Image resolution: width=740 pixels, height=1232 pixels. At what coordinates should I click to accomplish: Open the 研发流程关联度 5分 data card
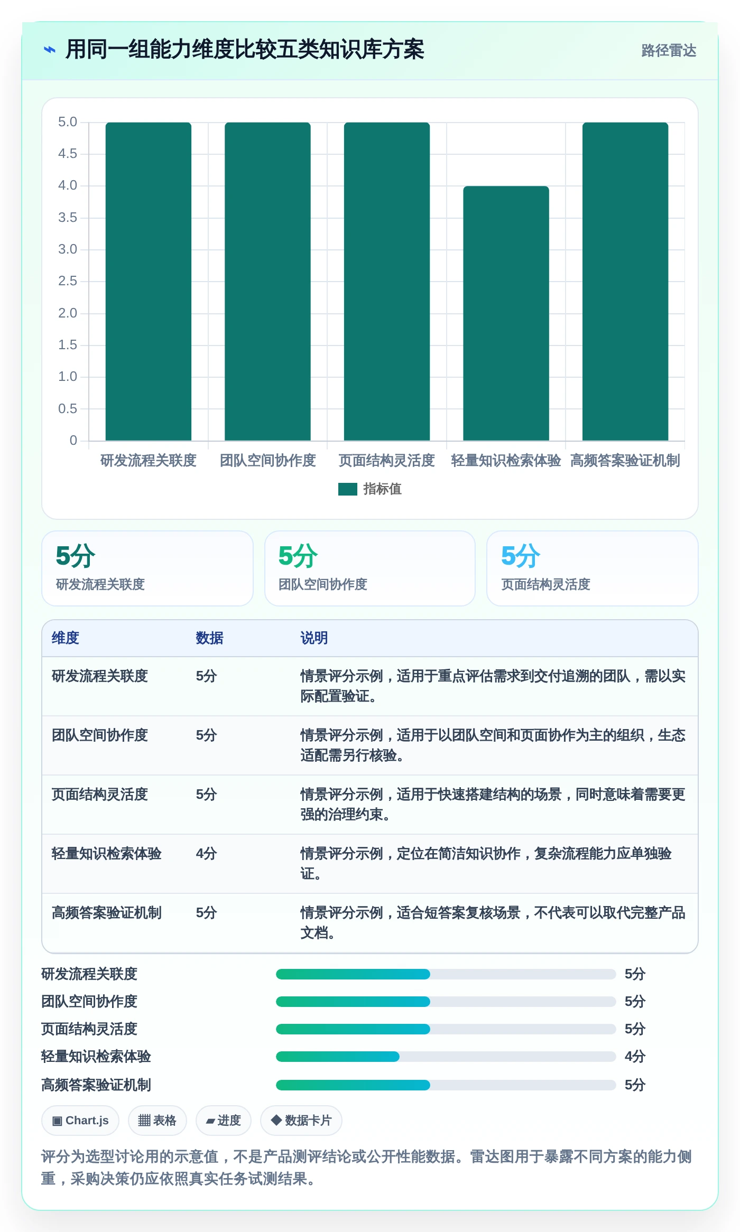(x=147, y=568)
